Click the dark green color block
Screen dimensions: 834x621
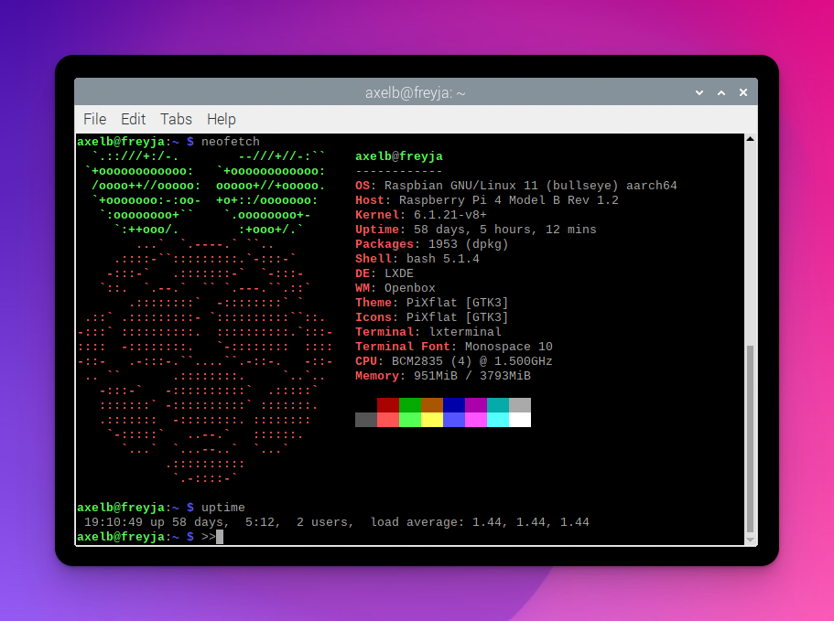(x=409, y=405)
